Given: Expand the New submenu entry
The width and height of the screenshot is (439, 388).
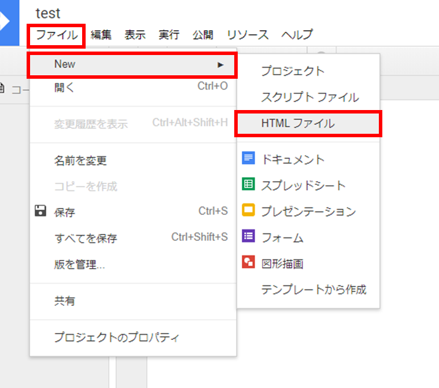Looking at the screenshot, I should click(132, 65).
